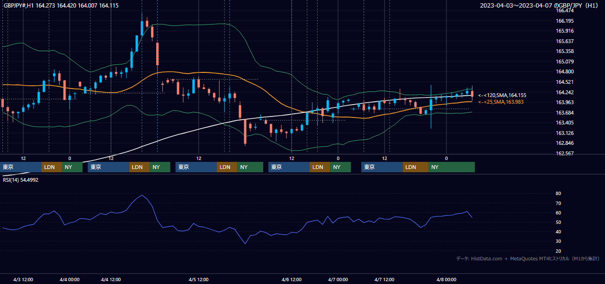Viewport: 605px width, 284px height.
Task: Click the 4/4 12:00 time axis label
Action: click(111, 280)
